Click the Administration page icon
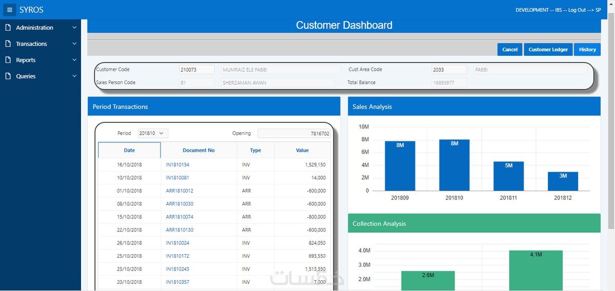 click(x=8, y=28)
